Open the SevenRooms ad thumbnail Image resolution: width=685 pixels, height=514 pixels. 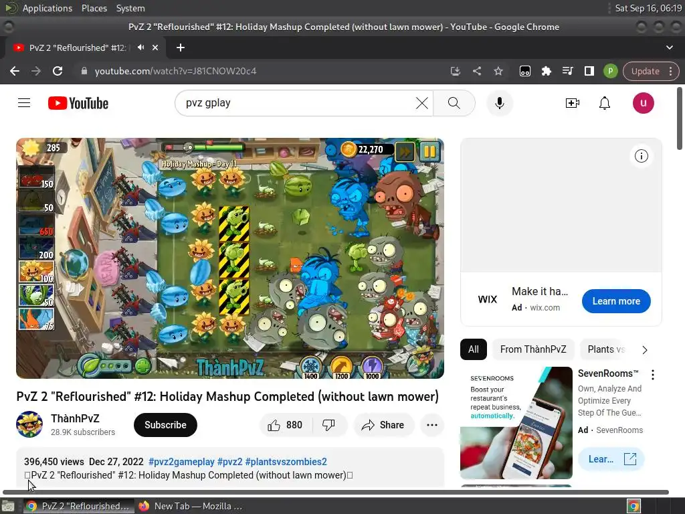(x=516, y=423)
